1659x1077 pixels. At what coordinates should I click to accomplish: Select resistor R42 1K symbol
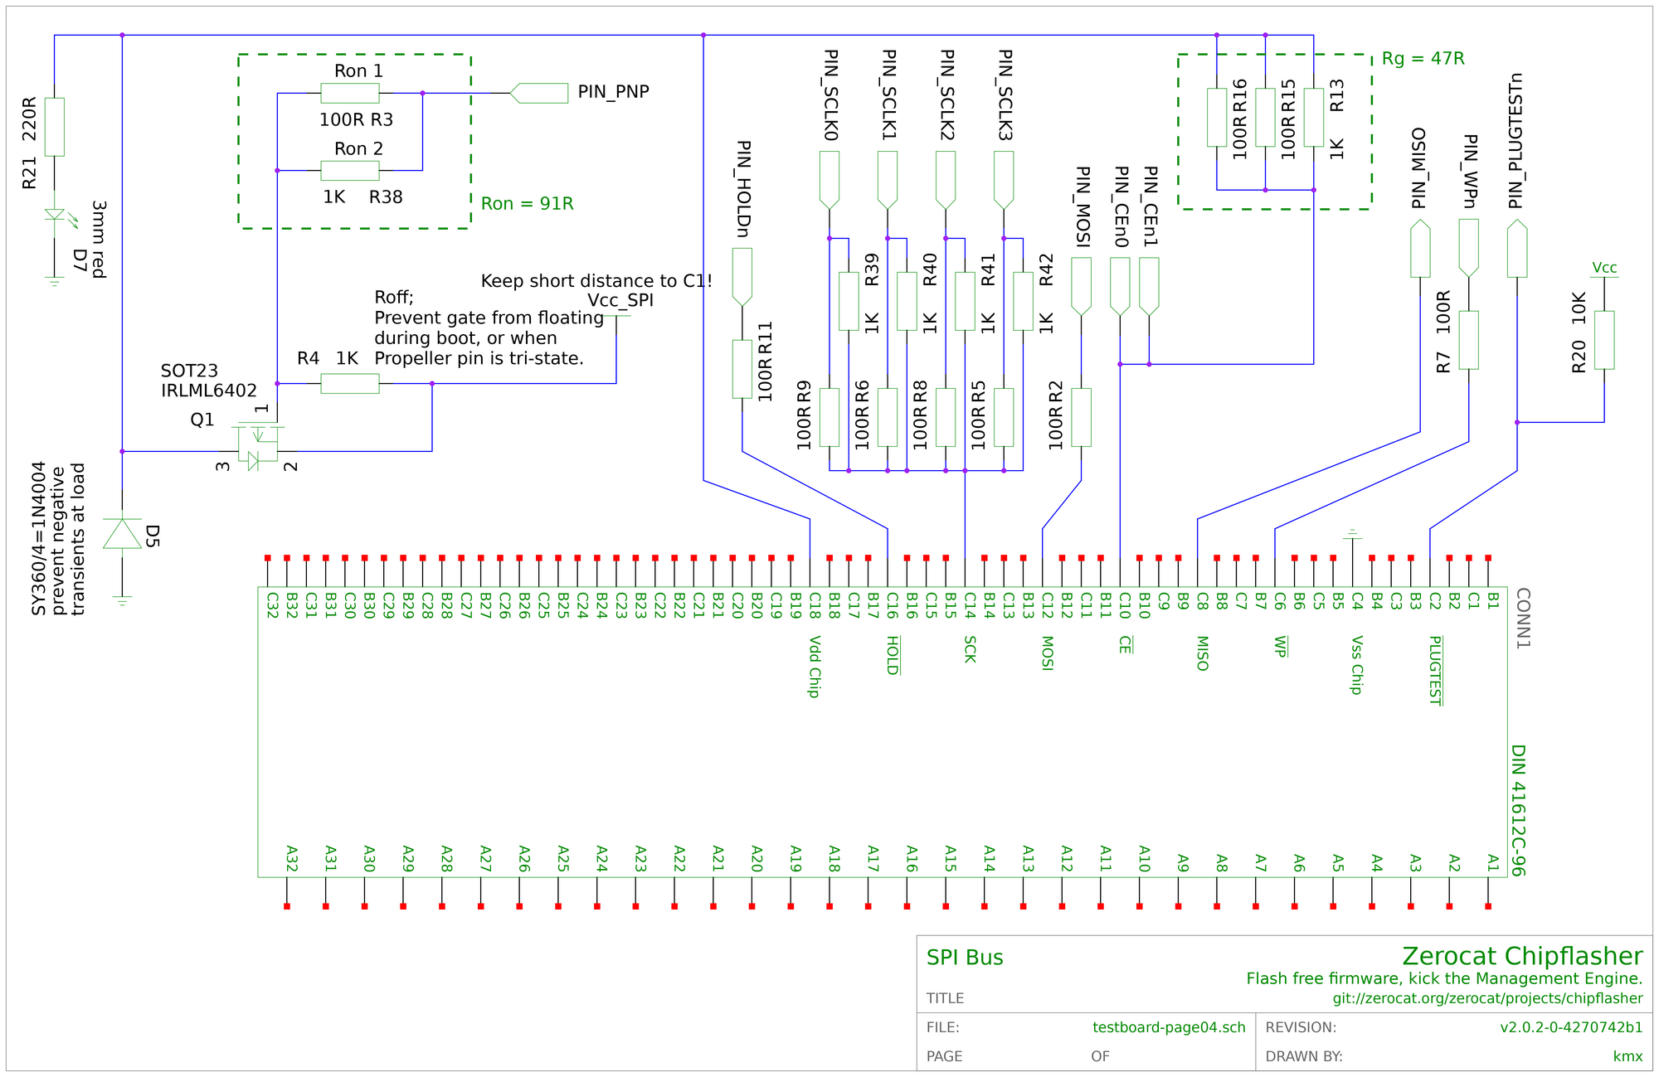(x=1023, y=301)
